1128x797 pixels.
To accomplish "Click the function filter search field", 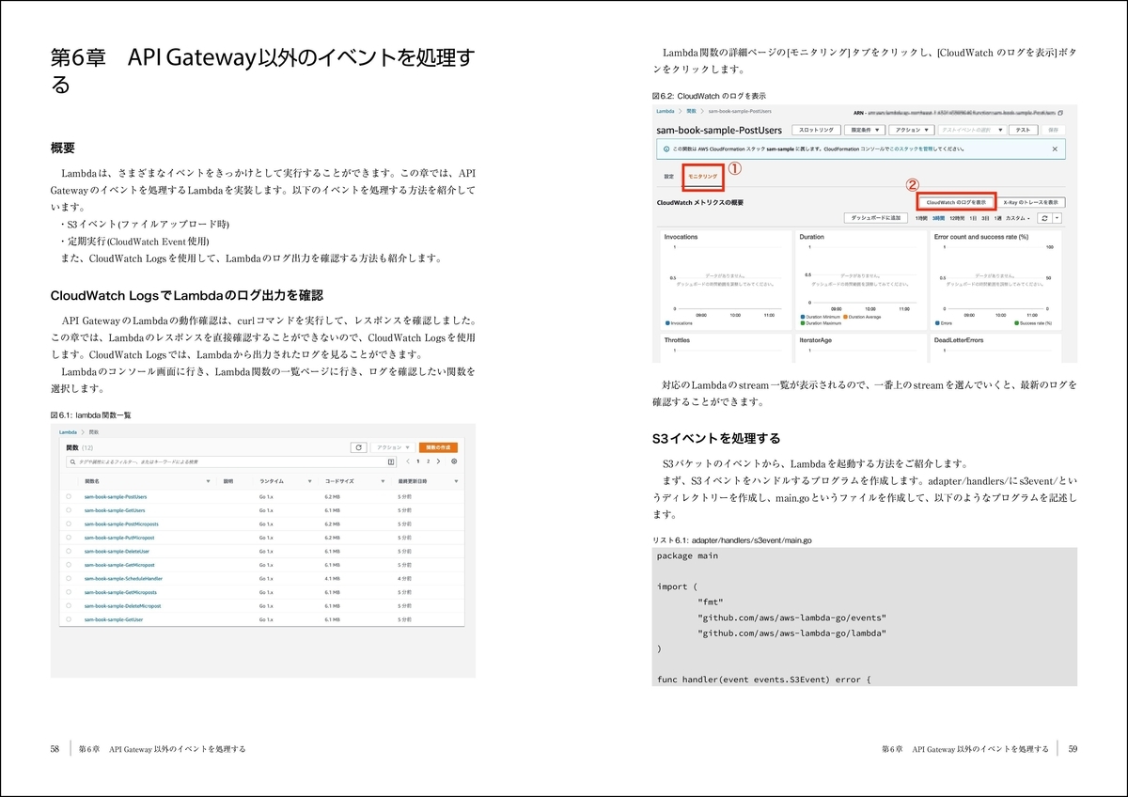I will (229, 461).
